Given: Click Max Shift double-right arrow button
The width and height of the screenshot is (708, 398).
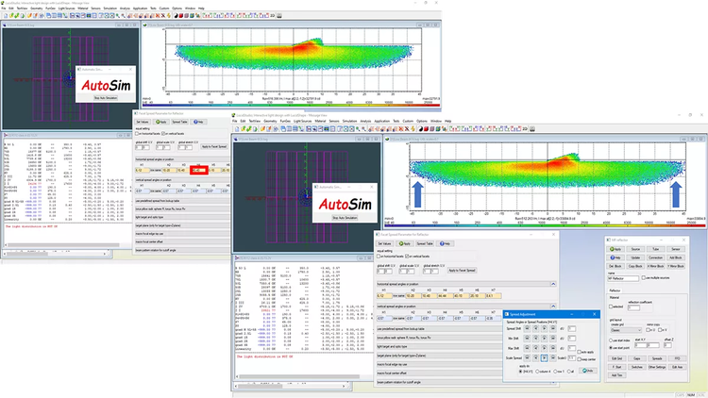Looking at the screenshot, I should (x=553, y=348).
